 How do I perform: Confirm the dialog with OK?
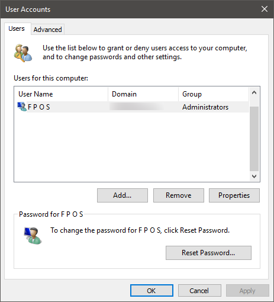pyautogui.click(x=151, y=291)
